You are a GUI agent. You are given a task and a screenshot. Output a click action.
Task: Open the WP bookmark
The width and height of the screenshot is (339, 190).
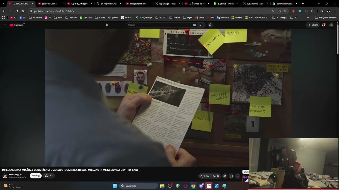point(211,18)
